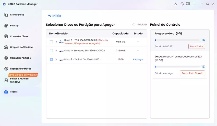Click the back arrow beside Início
The width and height of the screenshot is (217, 126).
click(x=50, y=16)
